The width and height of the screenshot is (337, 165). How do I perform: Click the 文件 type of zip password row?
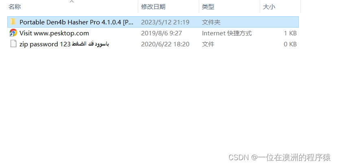[208, 44]
